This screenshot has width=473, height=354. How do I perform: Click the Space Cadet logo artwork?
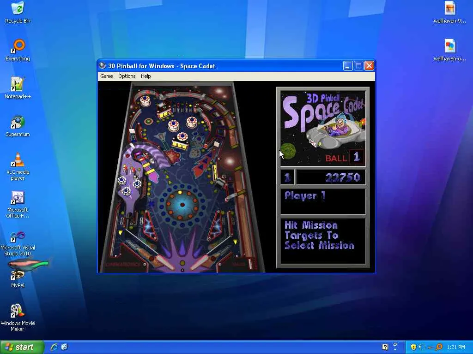[x=323, y=129]
